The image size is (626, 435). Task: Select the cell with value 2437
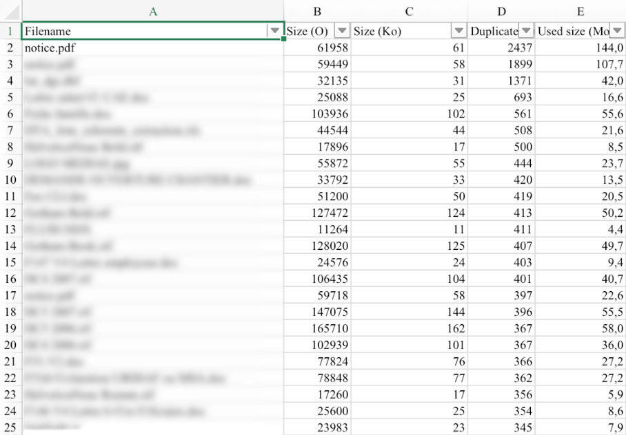pyautogui.click(x=501, y=48)
